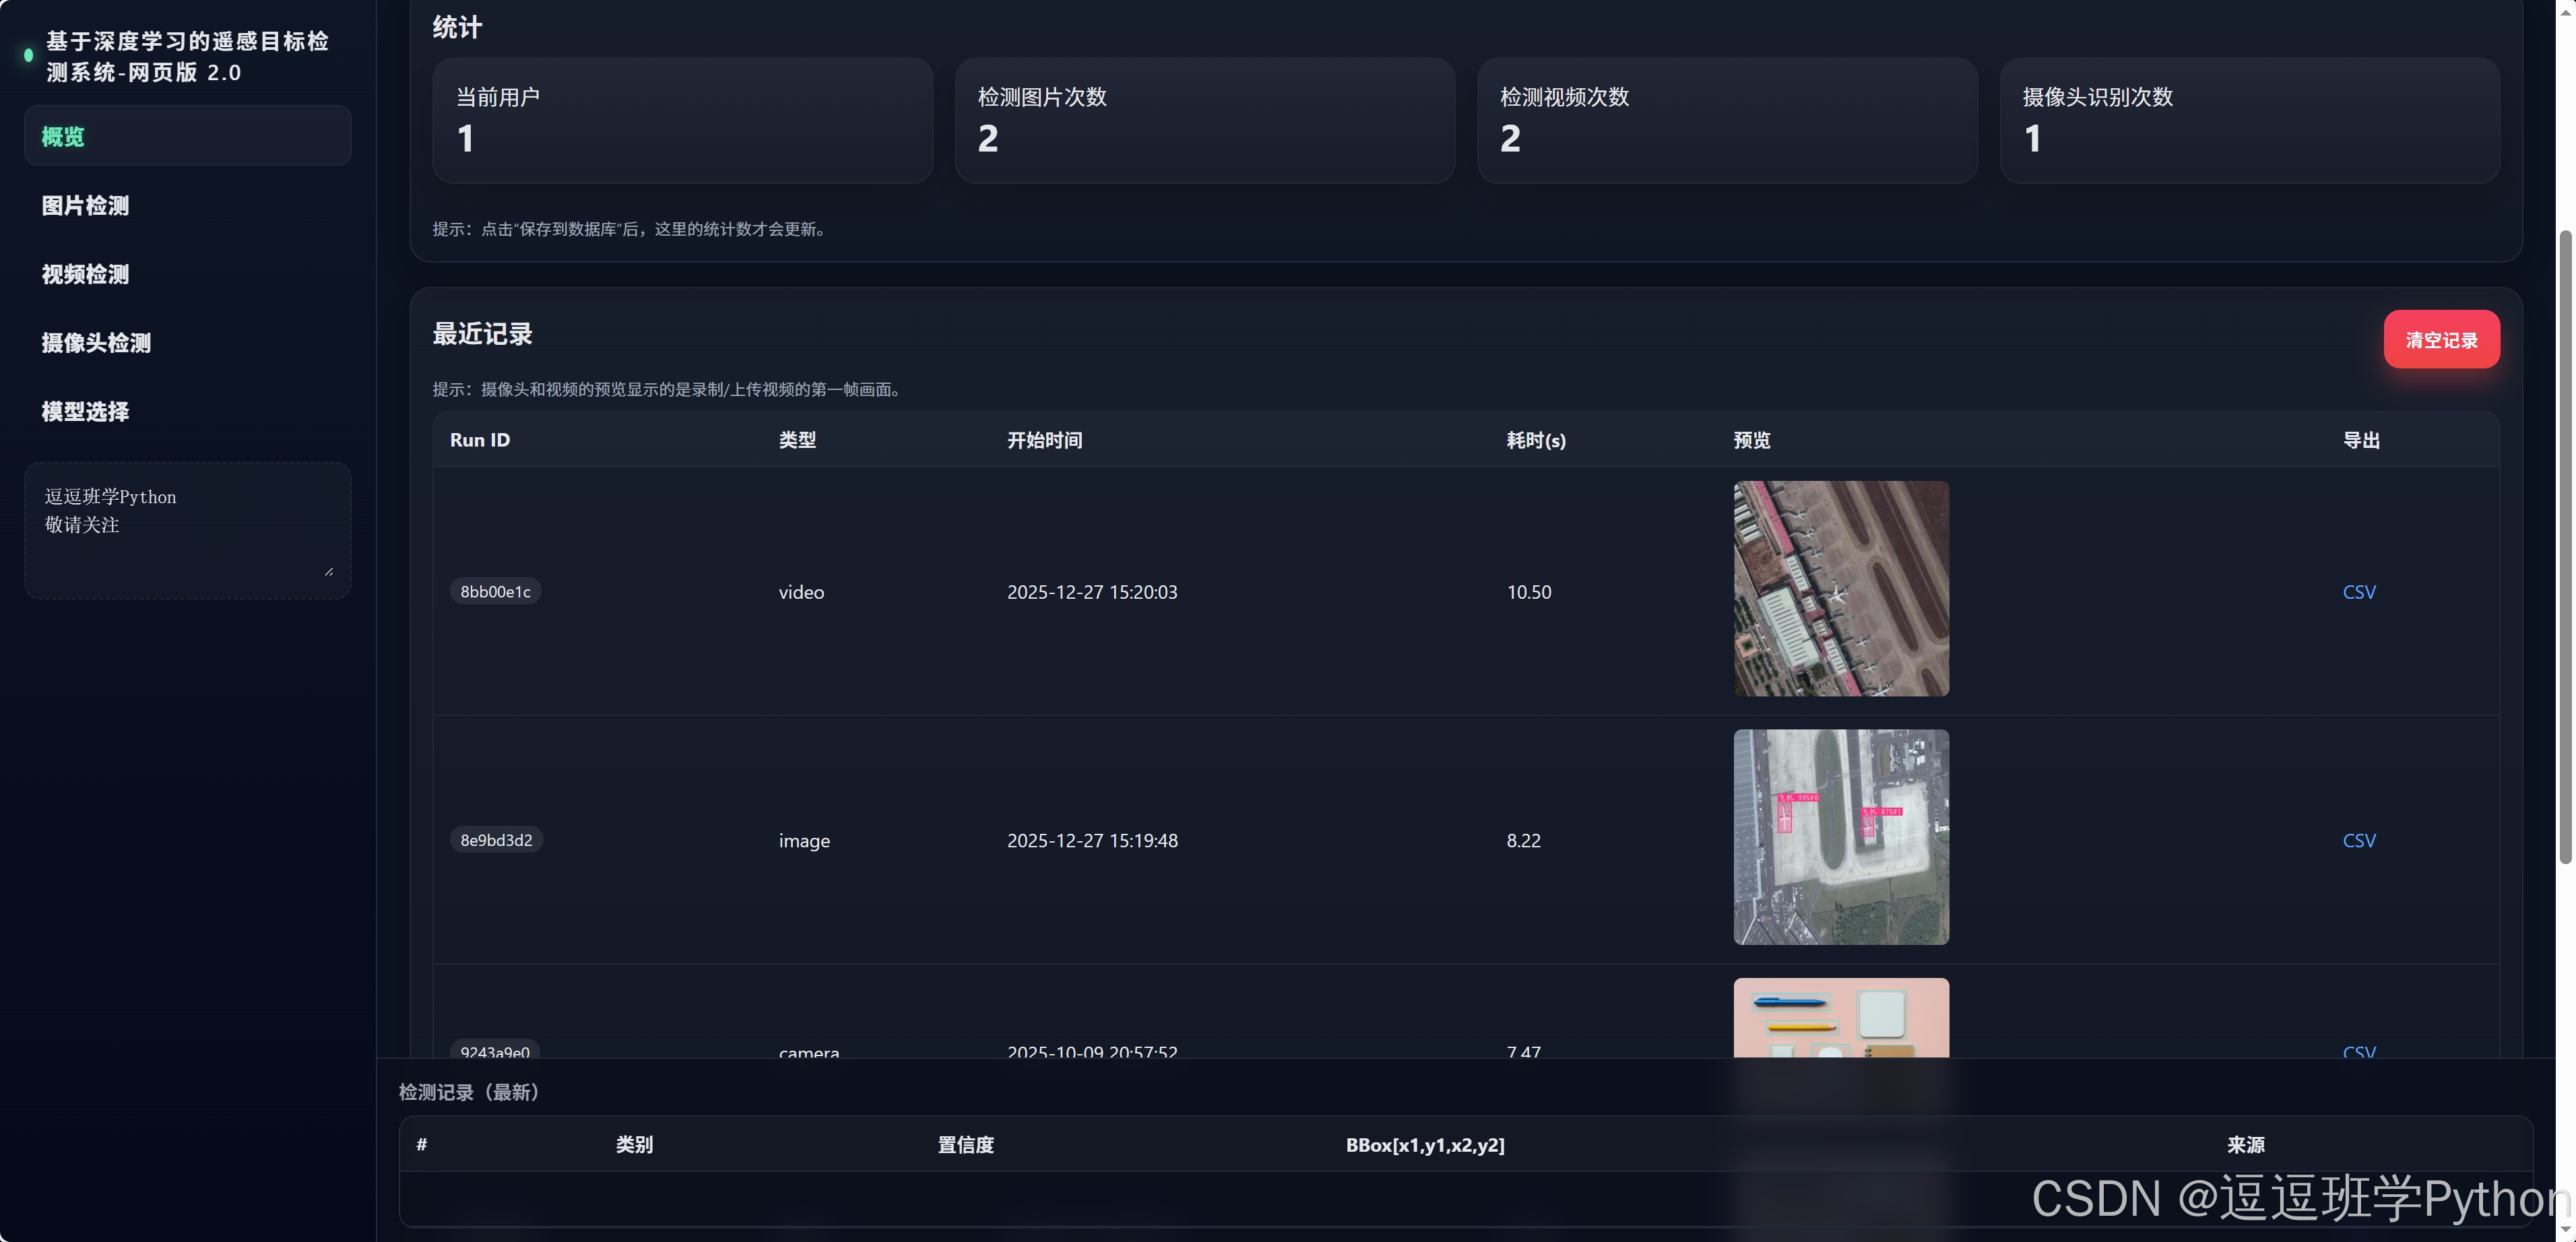Viewport: 2576px width, 1242px height.
Task: Click the Run ID badge 8bb00e1c
Action: [x=495, y=591]
